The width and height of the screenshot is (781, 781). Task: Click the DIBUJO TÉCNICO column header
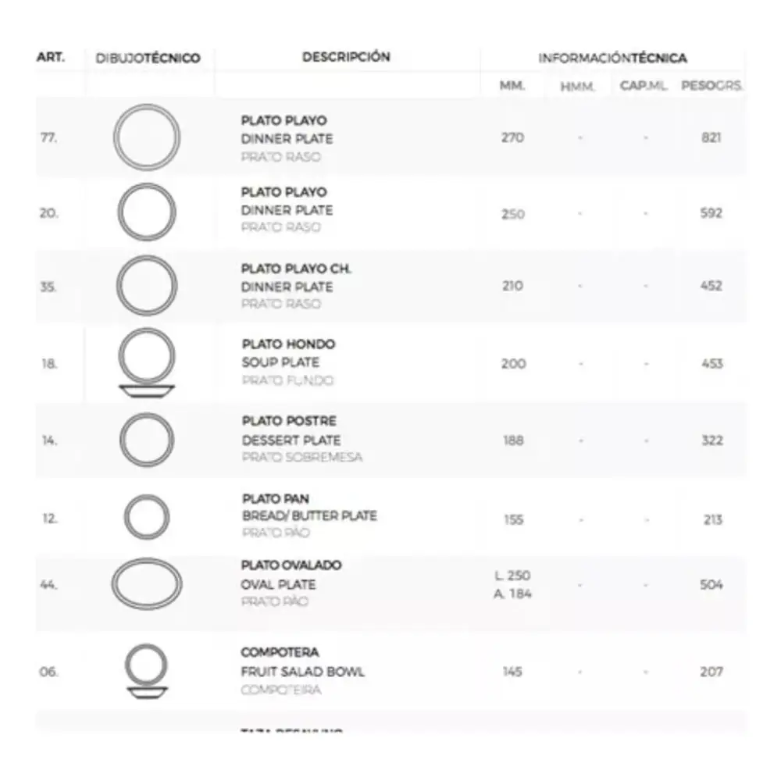coord(148,59)
